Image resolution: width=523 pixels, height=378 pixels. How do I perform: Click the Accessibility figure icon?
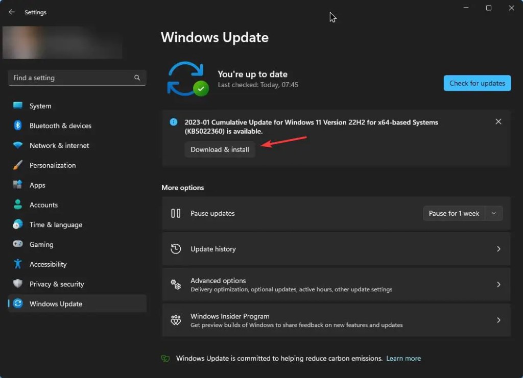pyautogui.click(x=18, y=264)
